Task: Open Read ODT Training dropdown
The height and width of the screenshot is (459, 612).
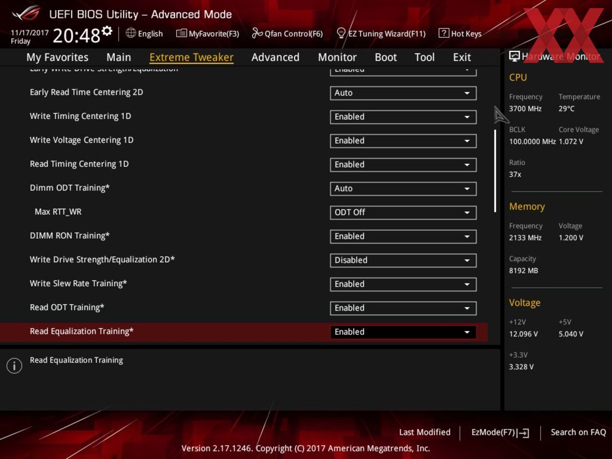Action: point(403,308)
